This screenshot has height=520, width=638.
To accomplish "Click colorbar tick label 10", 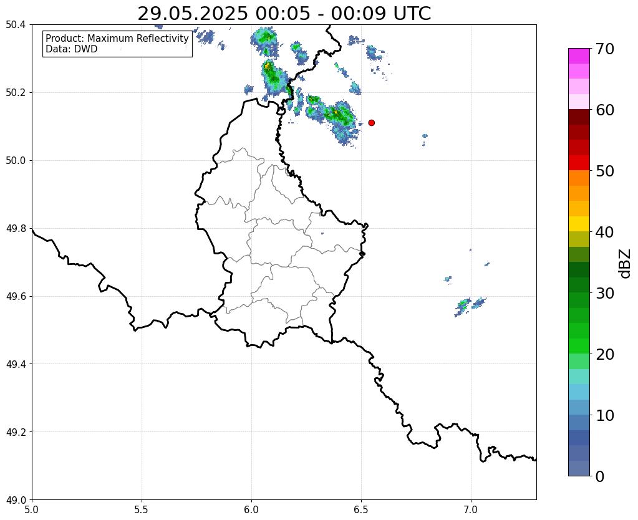I will (x=605, y=415).
